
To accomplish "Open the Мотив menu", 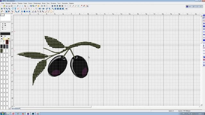I will [44, 3].
